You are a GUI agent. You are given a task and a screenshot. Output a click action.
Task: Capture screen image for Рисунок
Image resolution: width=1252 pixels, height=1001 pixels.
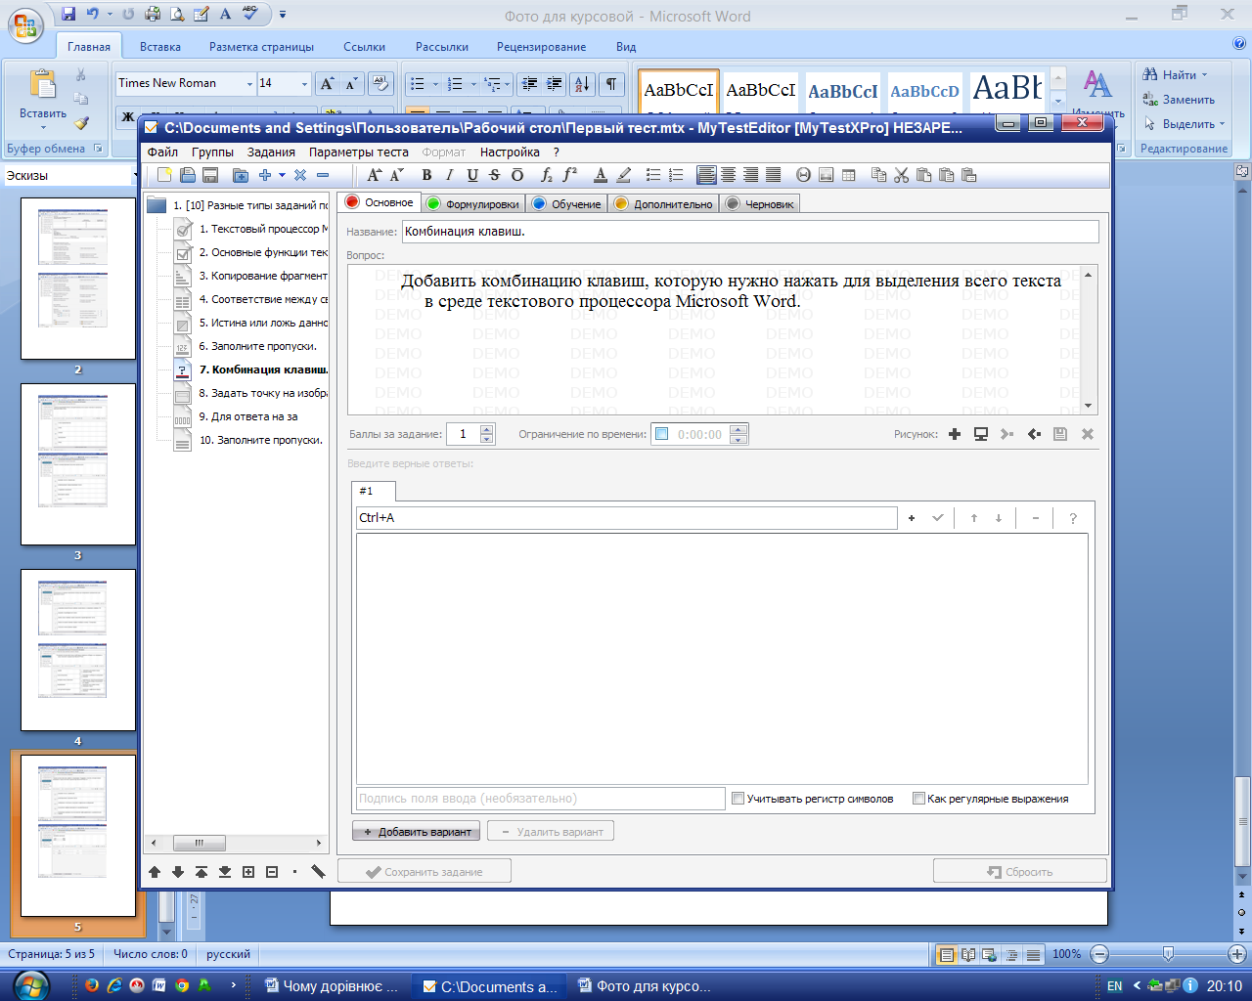pos(981,434)
